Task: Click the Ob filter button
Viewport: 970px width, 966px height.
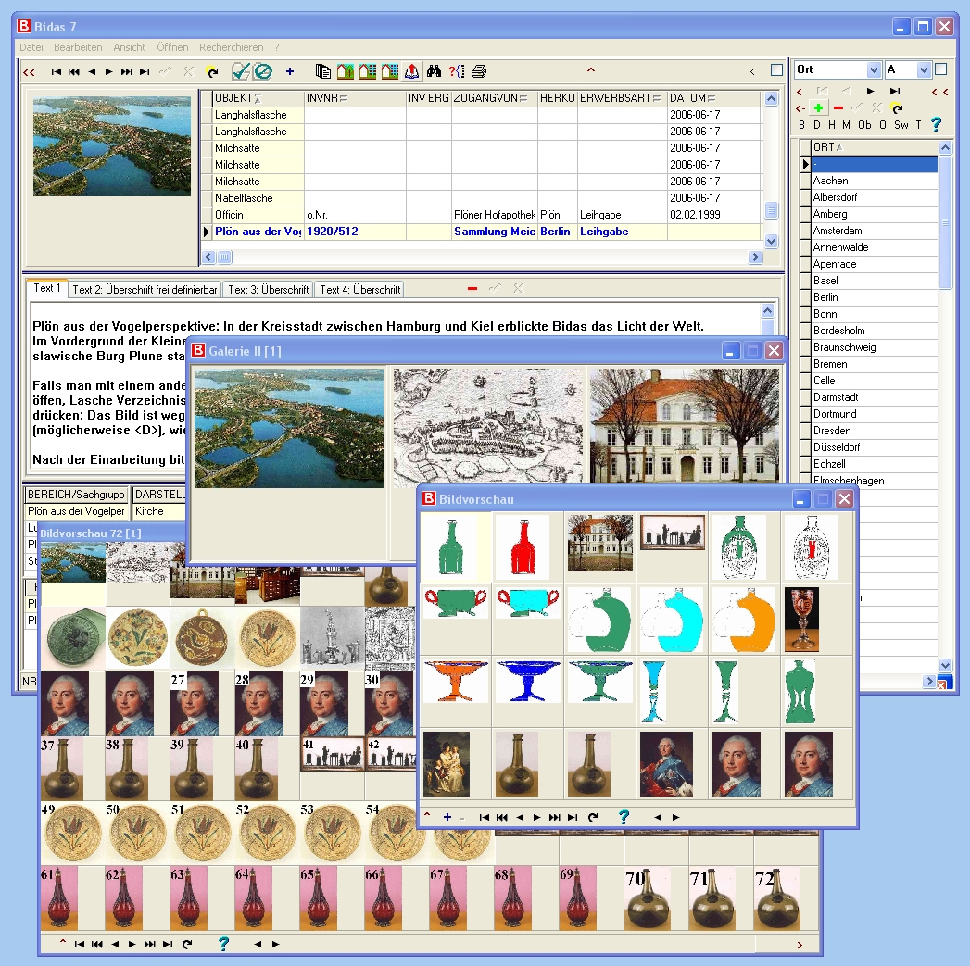Action: coord(864,125)
